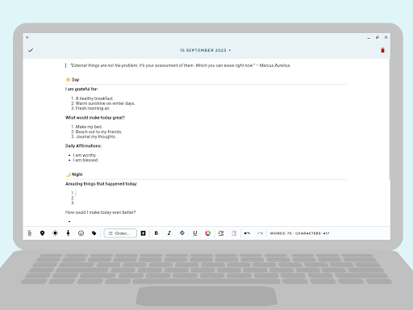413x310 pixels.
Task: Place cursor in first Amazing things list item
Action: point(76,193)
